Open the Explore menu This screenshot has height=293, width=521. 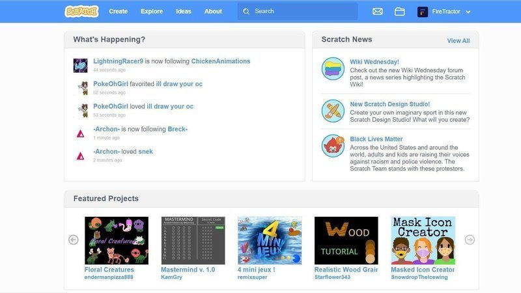click(x=152, y=11)
